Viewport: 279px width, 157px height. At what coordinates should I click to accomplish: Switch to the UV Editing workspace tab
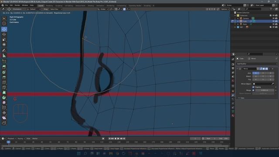click(69, 6)
